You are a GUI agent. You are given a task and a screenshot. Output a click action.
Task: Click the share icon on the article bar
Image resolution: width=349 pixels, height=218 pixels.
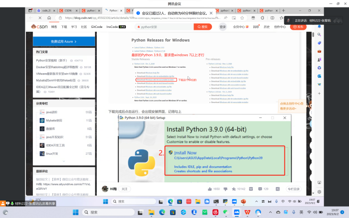click(x=278, y=189)
